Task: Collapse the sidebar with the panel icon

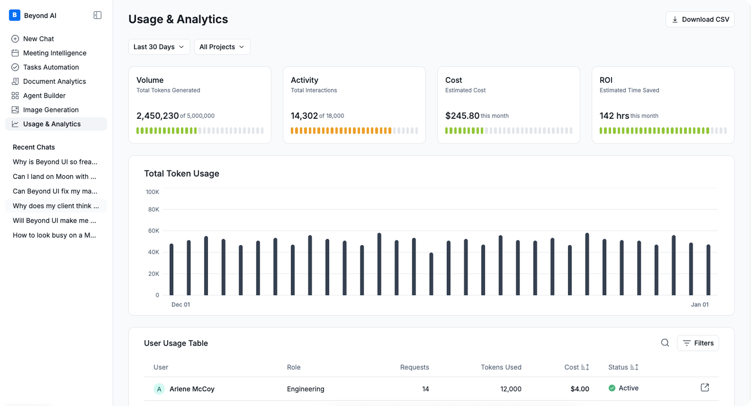Action: click(x=97, y=15)
